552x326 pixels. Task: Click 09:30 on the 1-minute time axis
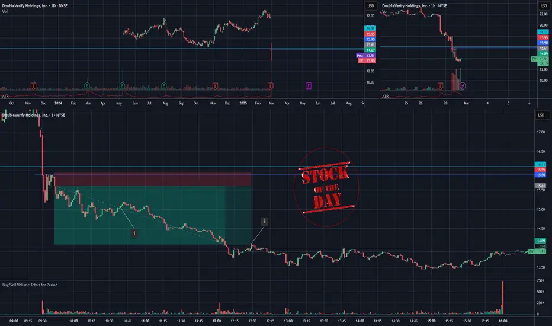coord(43,321)
